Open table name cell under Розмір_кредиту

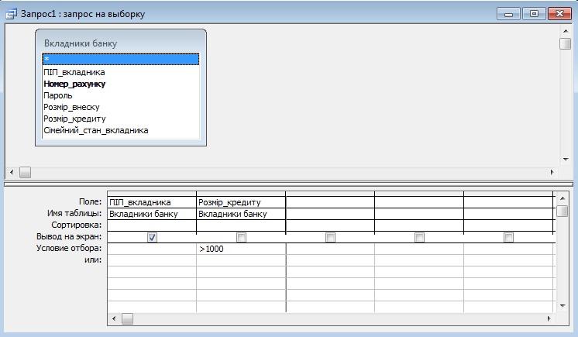pos(241,214)
